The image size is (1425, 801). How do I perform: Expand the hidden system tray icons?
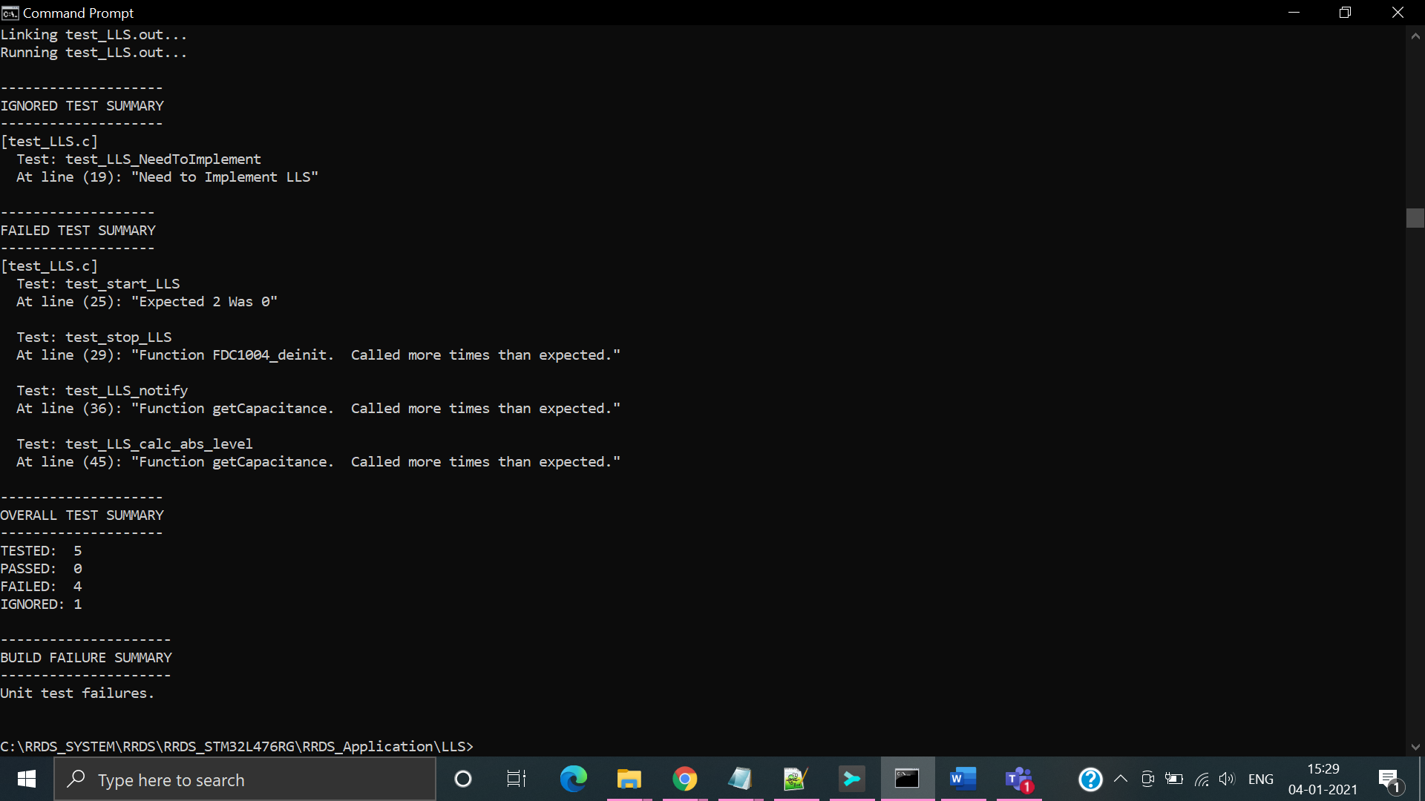pyautogui.click(x=1121, y=779)
